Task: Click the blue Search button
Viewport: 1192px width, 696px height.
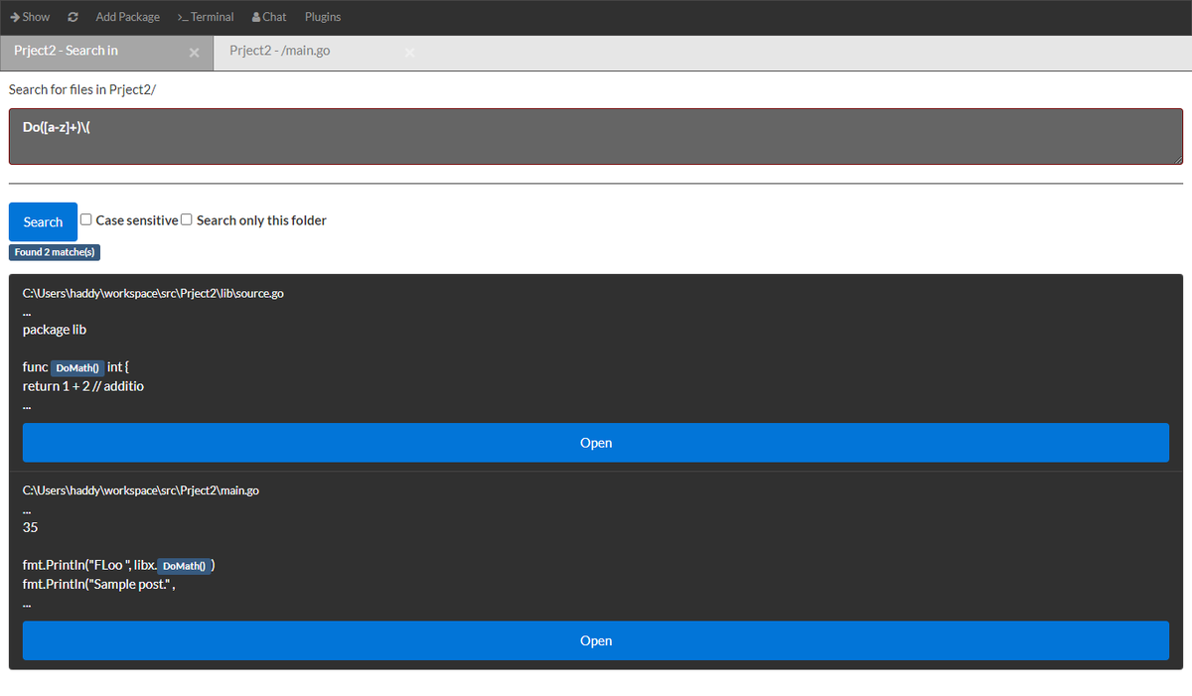Action: tap(43, 221)
